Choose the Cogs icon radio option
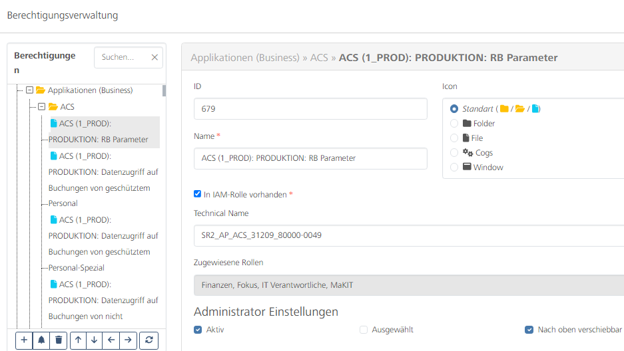Image resolution: width=624 pixels, height=351 pixels. tap(454, 153)
